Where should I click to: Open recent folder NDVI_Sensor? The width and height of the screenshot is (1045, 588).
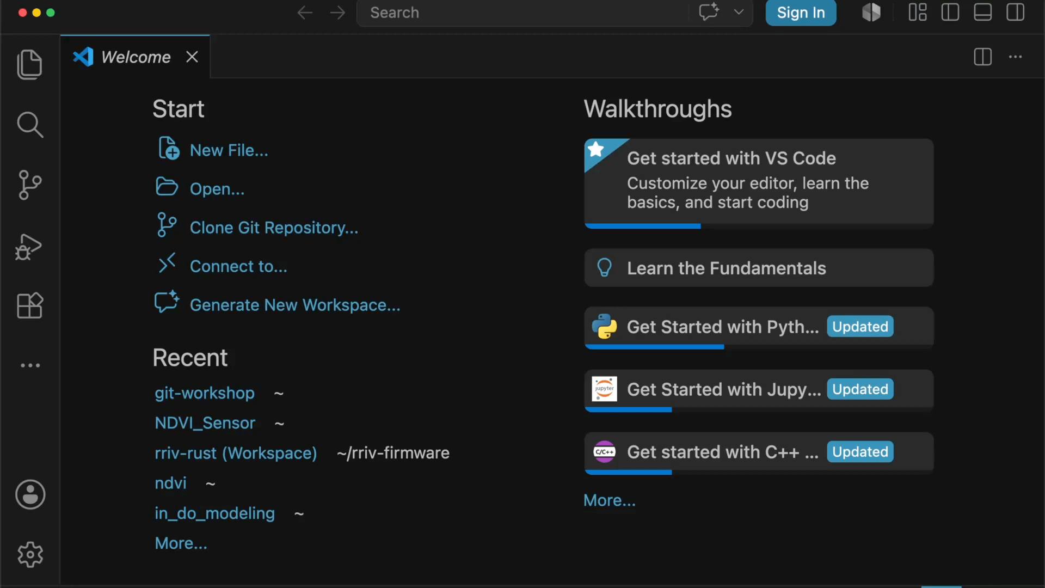(205, 423)
